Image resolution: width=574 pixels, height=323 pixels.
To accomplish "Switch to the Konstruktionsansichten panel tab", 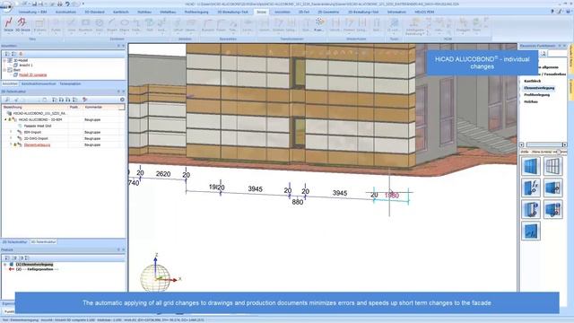I will (39, 83).
